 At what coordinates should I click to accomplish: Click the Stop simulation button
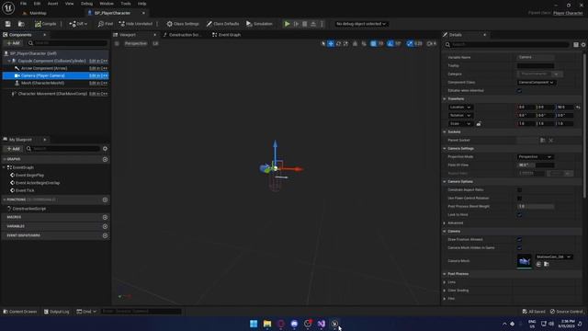click(x=304, y=24)
